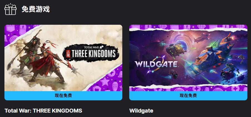Screen dimensions: 251x117
Task: Click the Total War horse emblem
Action: (x=102, y=47)
